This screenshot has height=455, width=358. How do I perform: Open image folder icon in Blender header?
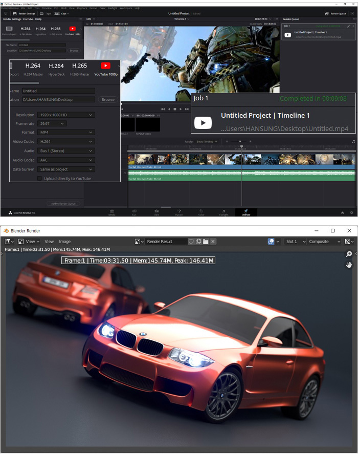[x=206, y=242]
